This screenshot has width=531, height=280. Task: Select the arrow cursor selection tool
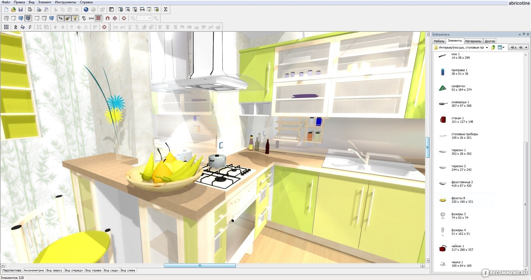click(23, 27)
